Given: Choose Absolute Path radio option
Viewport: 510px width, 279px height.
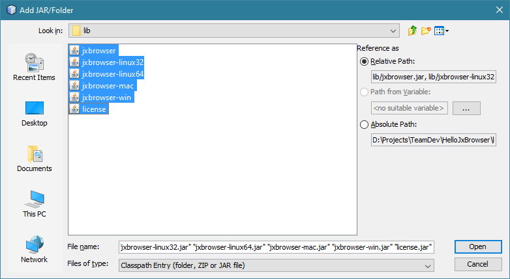Looking at the screenshot, I should (364, 124).
